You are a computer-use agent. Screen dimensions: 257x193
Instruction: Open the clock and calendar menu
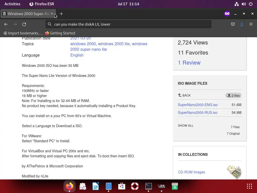coord(128,4)
